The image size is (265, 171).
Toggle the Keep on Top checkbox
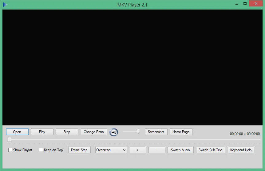(x=41, y=150)
